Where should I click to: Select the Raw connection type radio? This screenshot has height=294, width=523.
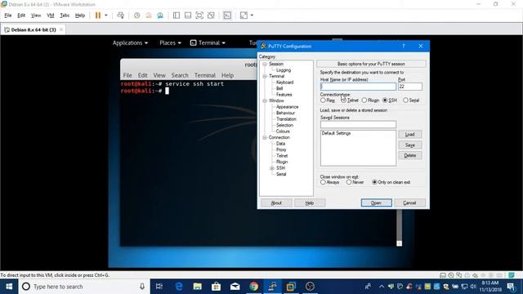tap(323, 100)
